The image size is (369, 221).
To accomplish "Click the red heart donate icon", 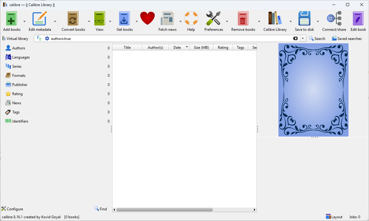I will [x=147, y=19].
